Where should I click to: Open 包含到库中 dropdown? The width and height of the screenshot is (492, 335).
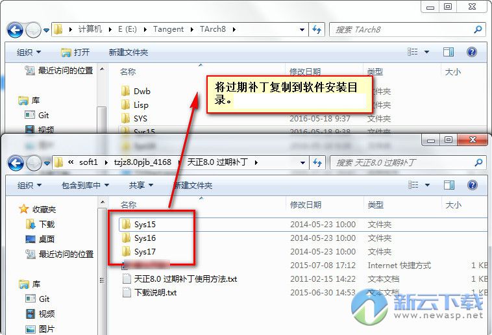(85, 185)
